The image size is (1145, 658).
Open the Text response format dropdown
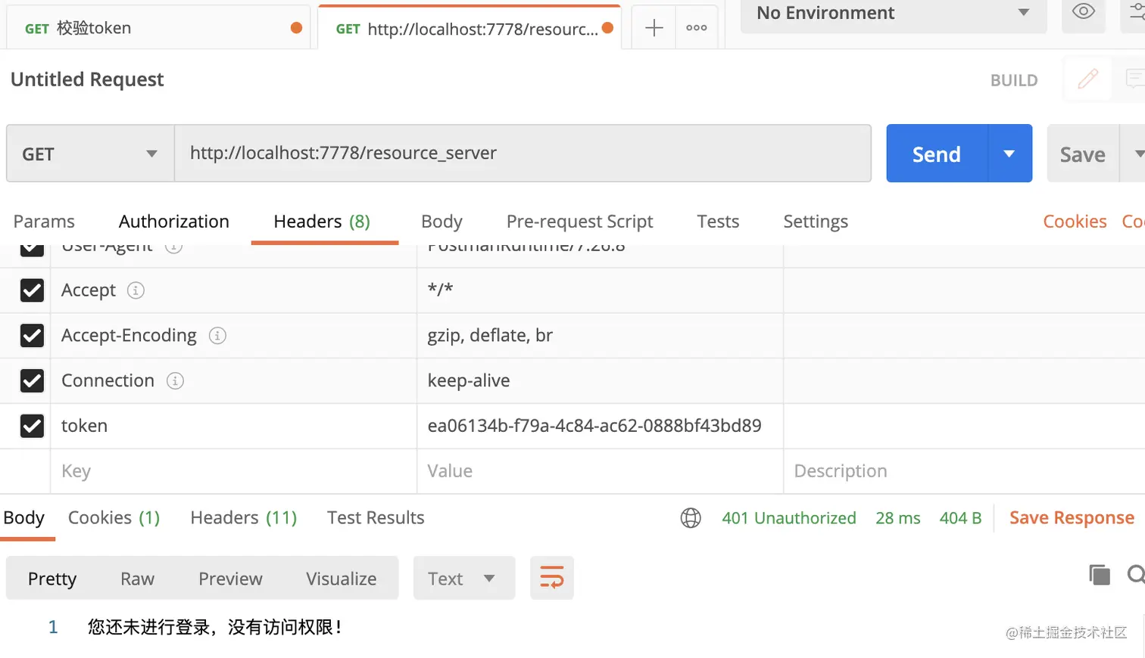pos(463,577)
